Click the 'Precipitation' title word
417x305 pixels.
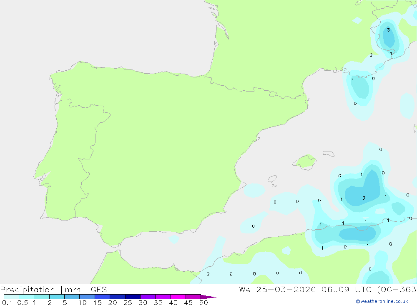pyautogui.click(x=28, y=290)
